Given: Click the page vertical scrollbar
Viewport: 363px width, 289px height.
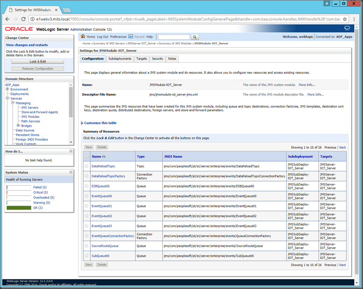Looking at the screenshot, I should [x=356, y=151].
